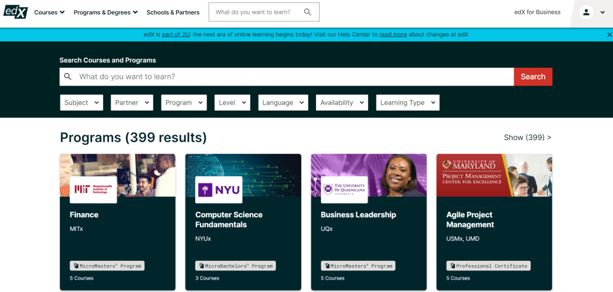Open the Courses menu
Viewport: 613px width, 292px height.
[x=49, y=12]
